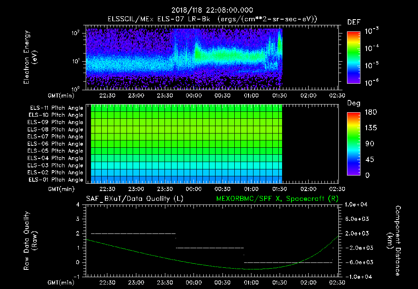Image resolution: width=418 pixels, height=289 pixels.
Task: Click the 6.0e+03 tick on the distance axis
Action: (x=357, y=219)
